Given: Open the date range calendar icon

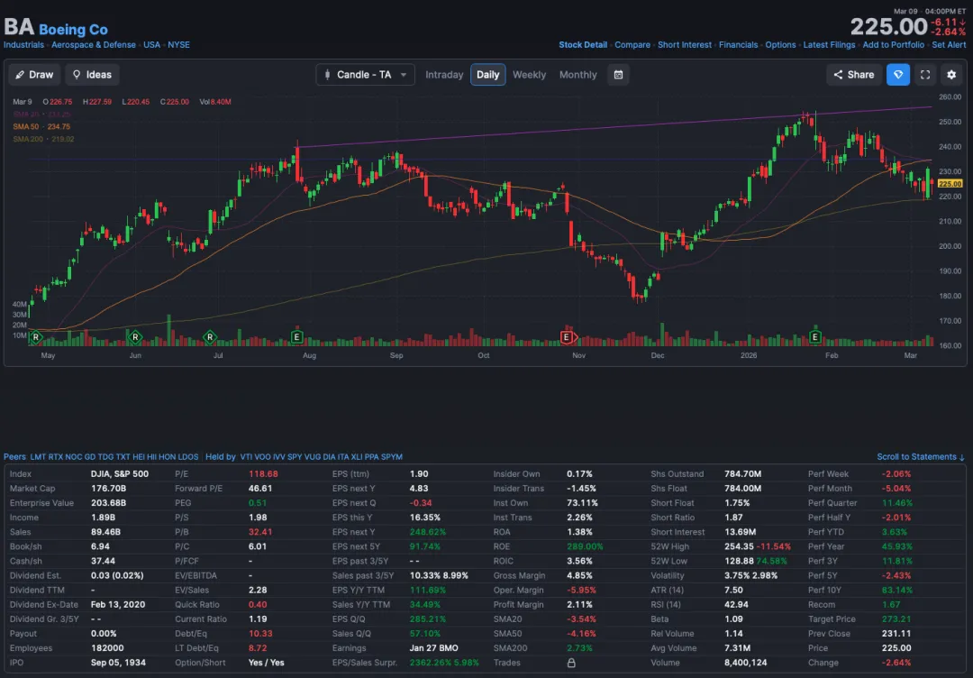Looking at the screenshot, I should [x=618, y=75].
